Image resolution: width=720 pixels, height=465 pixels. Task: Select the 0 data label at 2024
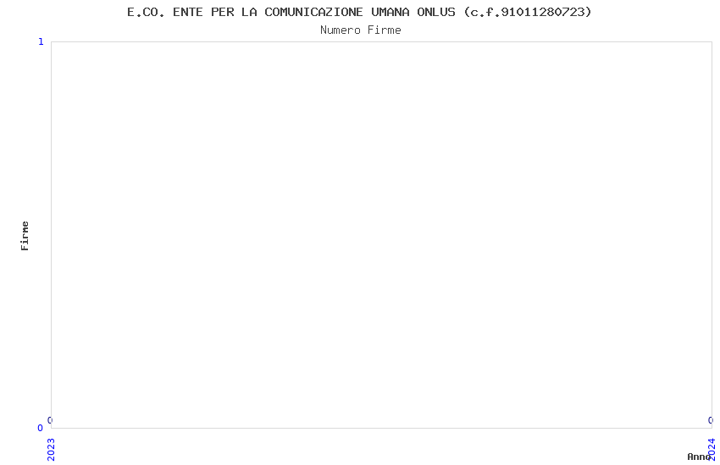coord(711,420)
